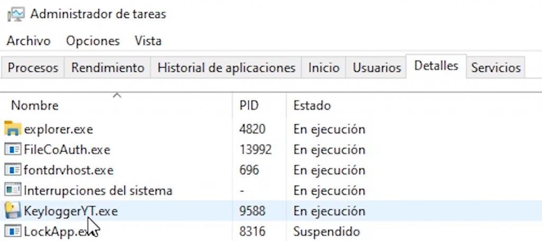Click the fontdrvhost.exe process icon
This screenshot has height=241, width=542.
coord(13,170)
